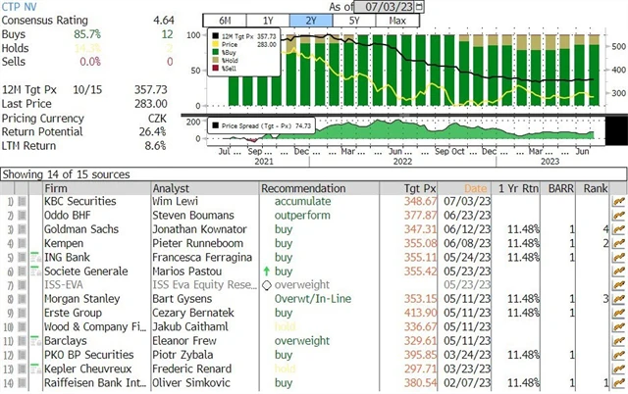This screenshot has height=394, width=628.
Task: Open the report document icon beside Barclays
Action: (x=35, y=341)
